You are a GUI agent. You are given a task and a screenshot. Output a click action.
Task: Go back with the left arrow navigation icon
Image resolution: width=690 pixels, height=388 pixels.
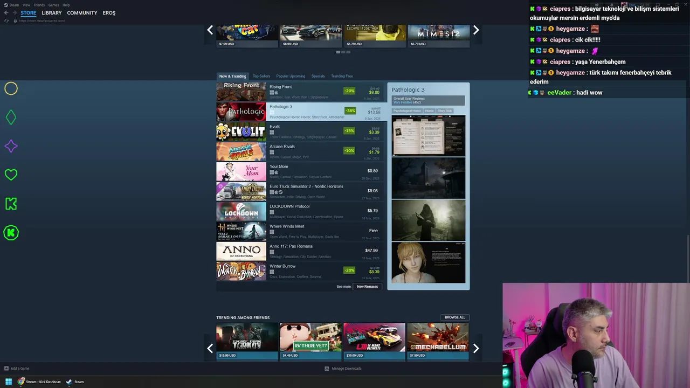[6, 13]
